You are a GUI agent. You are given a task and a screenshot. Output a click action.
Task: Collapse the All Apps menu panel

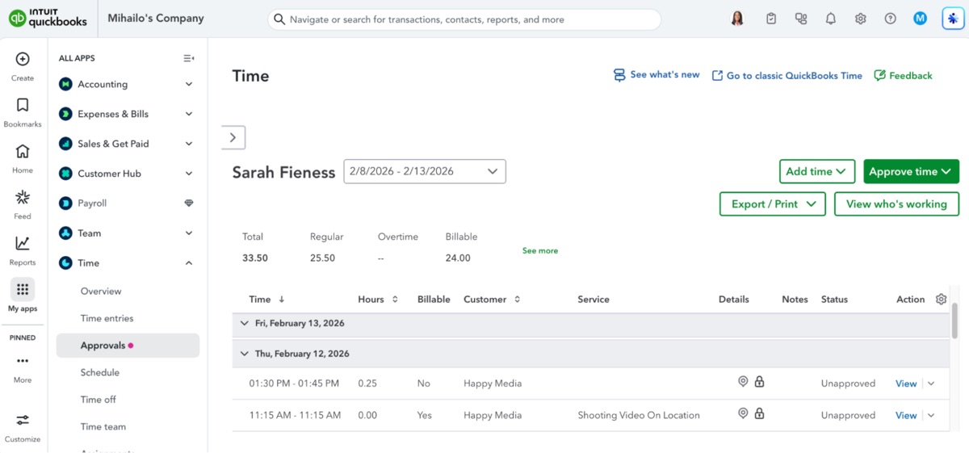click(x=189, y=58)
